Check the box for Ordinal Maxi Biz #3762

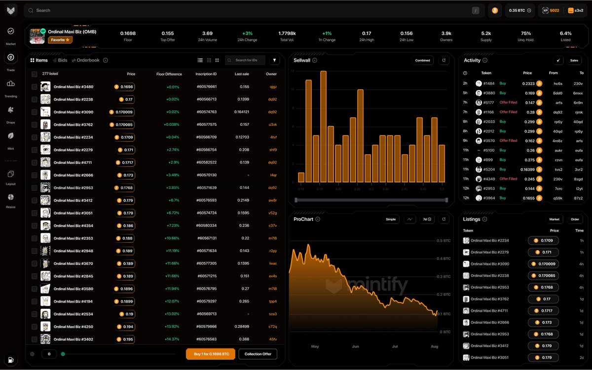[35, 125]
